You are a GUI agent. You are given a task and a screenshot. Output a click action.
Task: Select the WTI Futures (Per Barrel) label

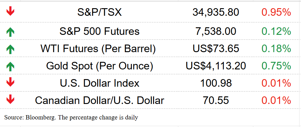click(98, 49)
